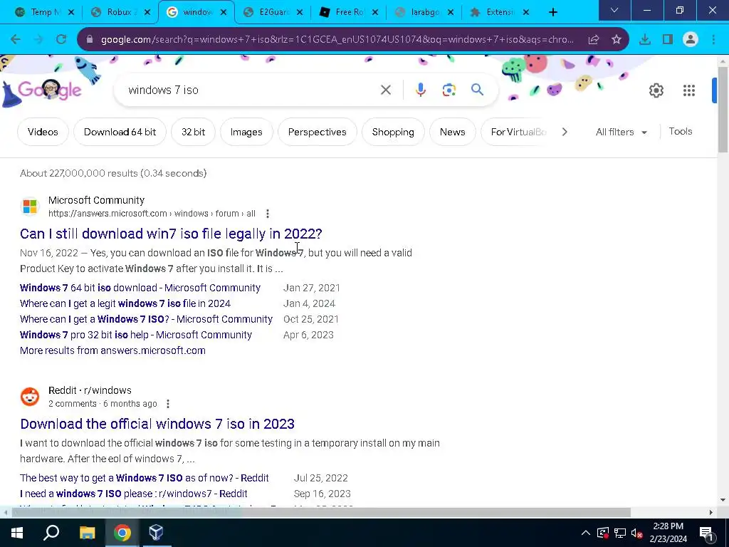The width and height of the screenshot is (729, 547).
Task: Show hidden system tray icons
Action: tap(586, 533)
